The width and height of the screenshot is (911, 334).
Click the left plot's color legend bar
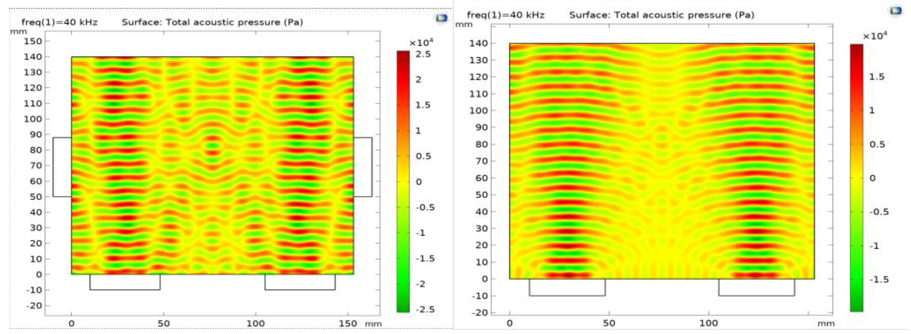coord(403,181)
